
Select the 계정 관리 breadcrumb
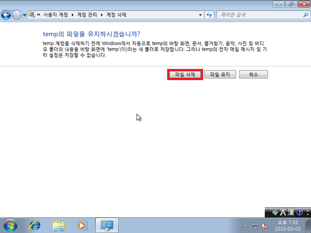point(87,15)
